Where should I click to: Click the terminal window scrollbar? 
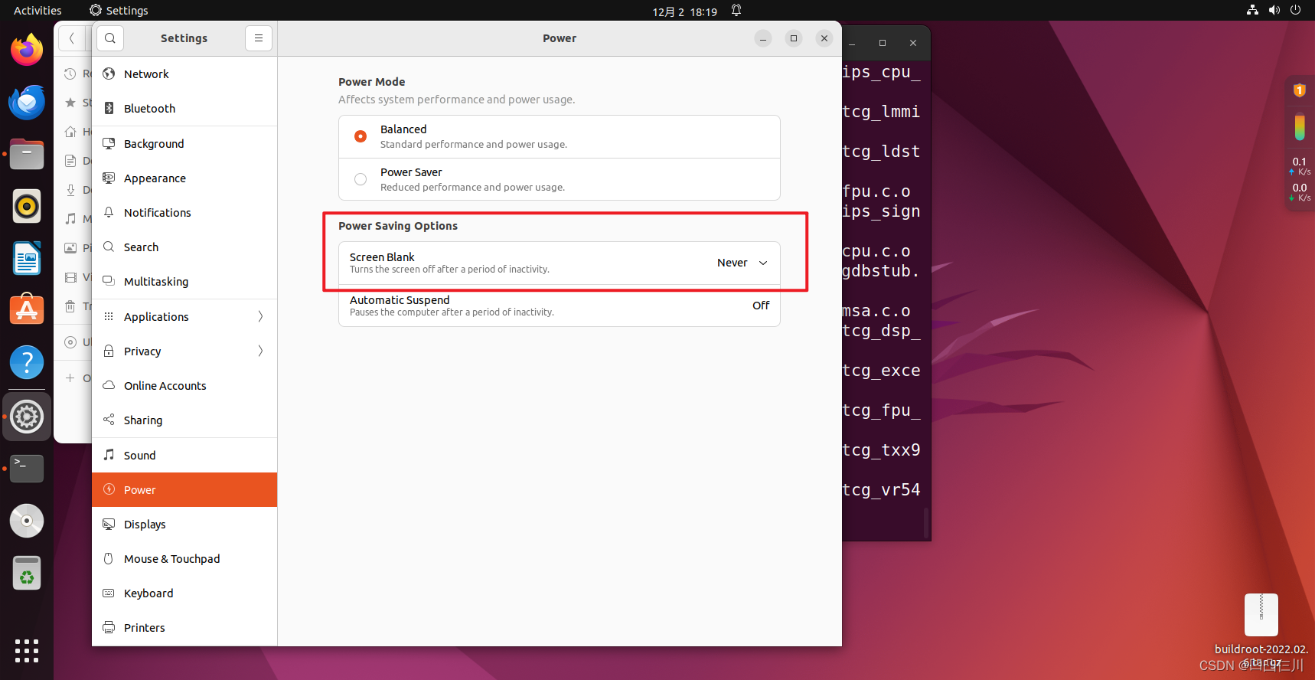tap(926, 522)
